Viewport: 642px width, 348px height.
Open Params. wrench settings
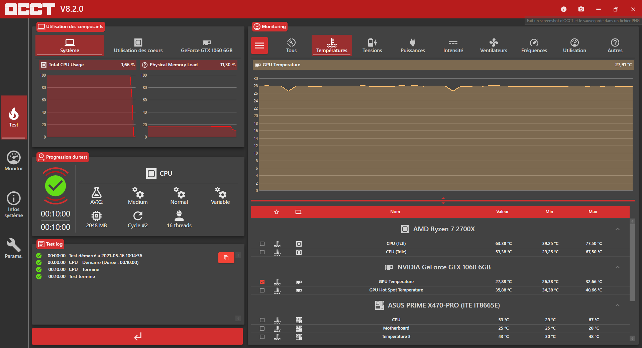[14, 248]
